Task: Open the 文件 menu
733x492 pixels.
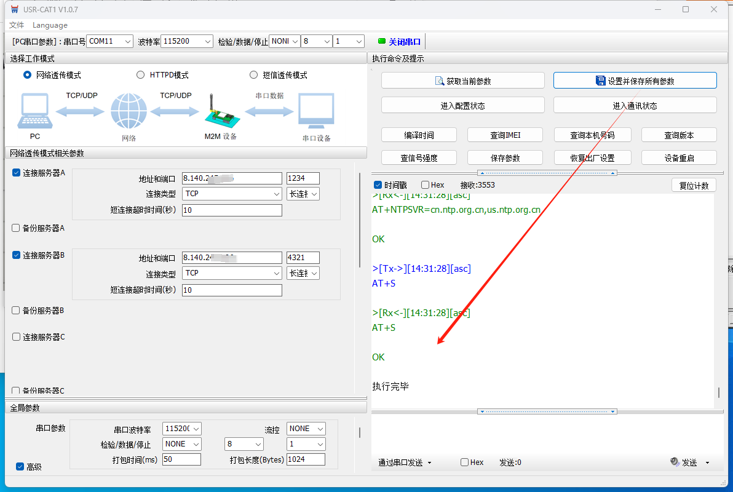Action: point(17,25)
